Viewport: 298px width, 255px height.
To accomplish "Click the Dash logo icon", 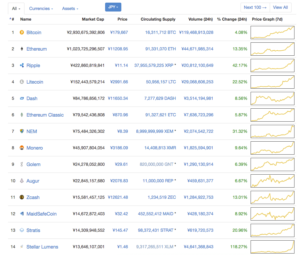I will tap(21, 98).
